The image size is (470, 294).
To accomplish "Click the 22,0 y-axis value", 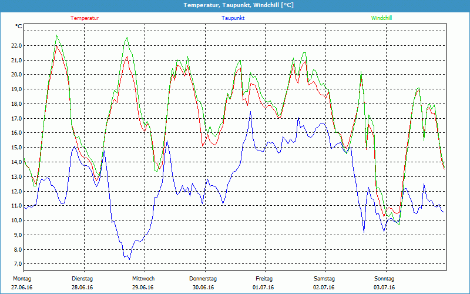I will pos(16,46).
